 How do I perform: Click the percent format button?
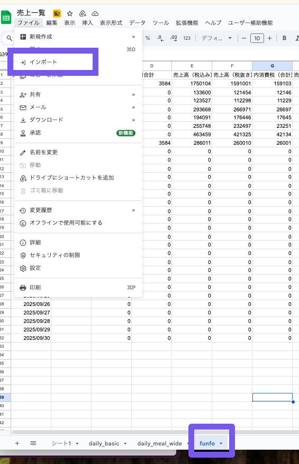(148, 38)
